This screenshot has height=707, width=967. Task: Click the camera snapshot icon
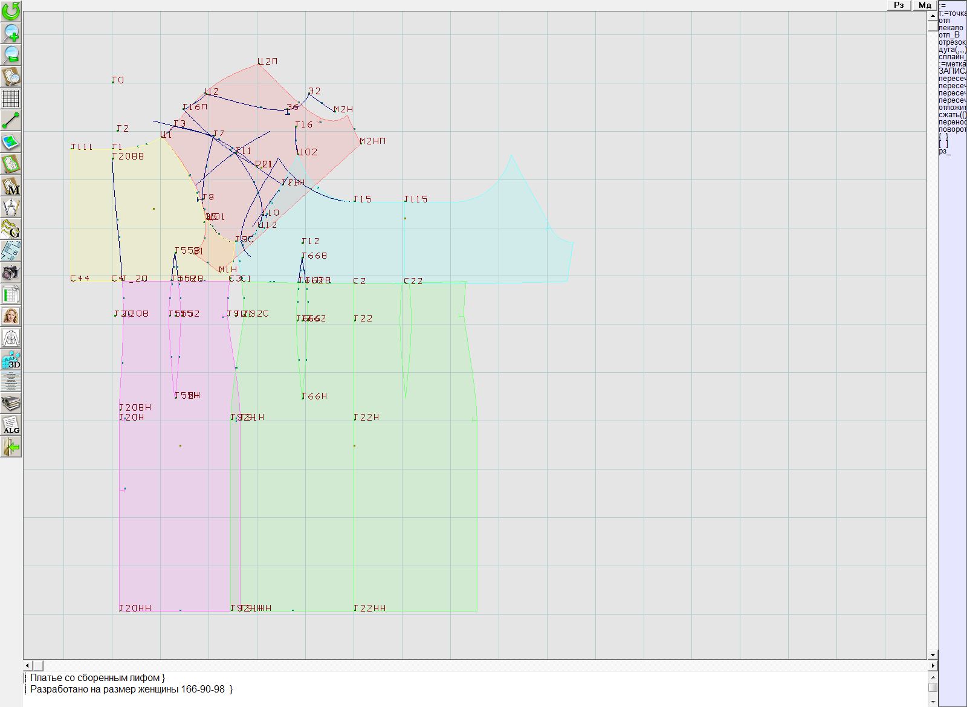click(11, 273)
